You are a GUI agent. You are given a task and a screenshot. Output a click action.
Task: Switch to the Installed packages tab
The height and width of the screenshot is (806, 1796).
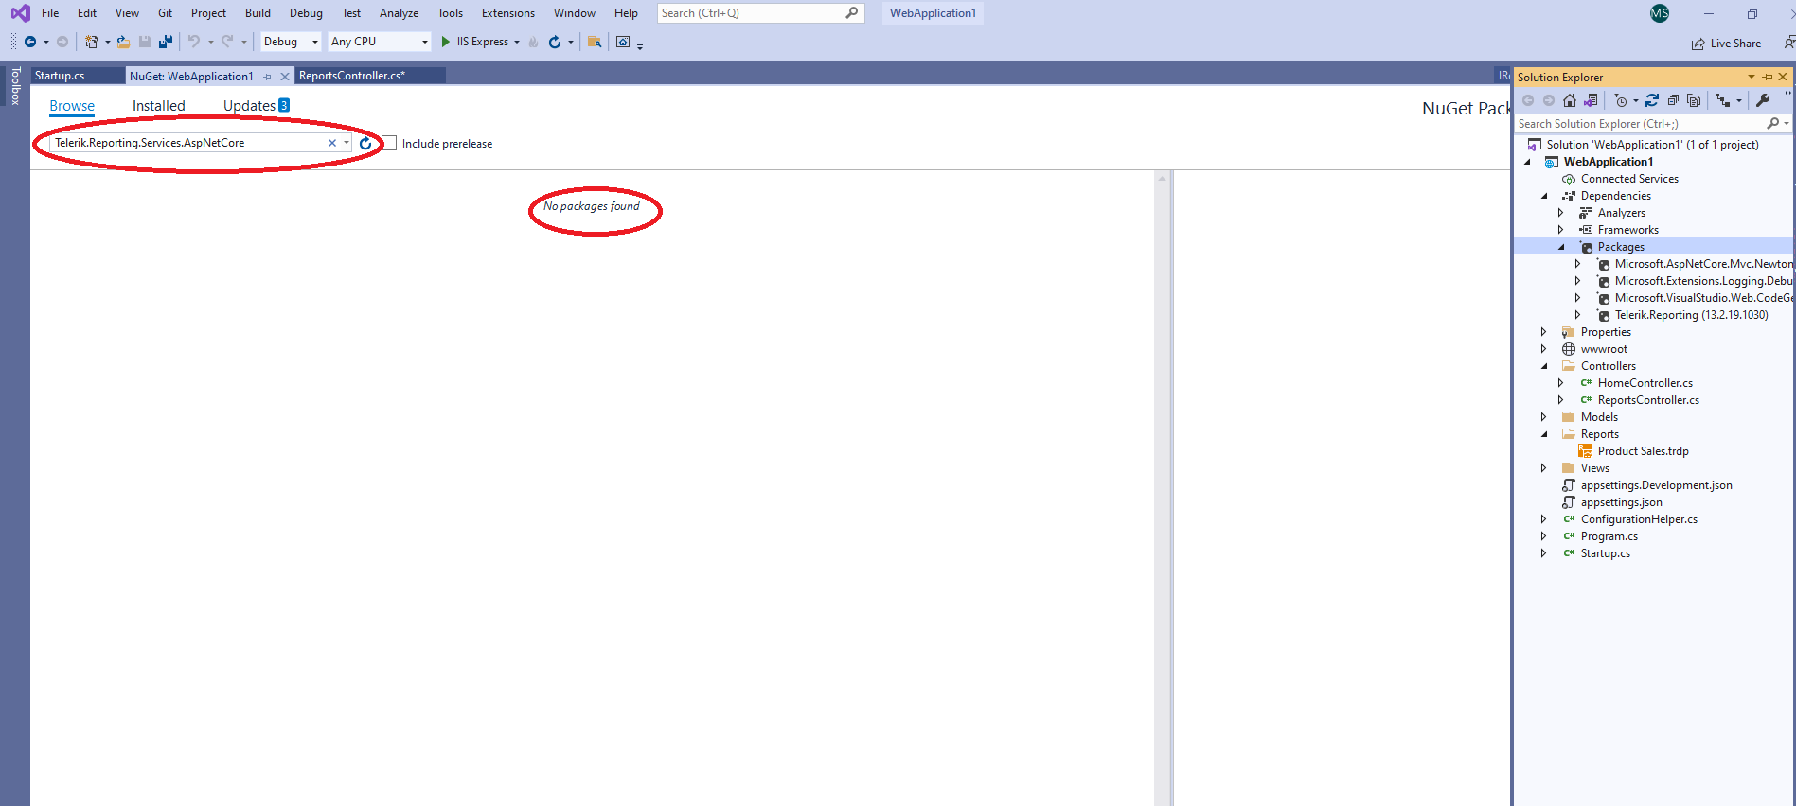click(158, 106)
